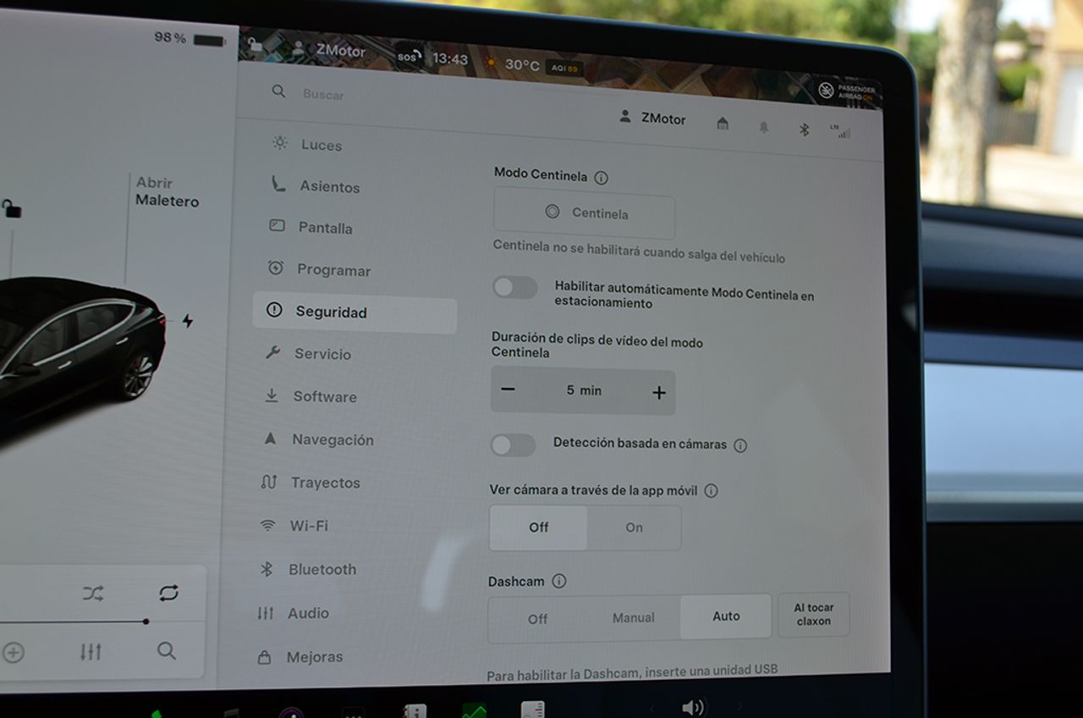This screenshot has height=718, width=1083.
Task: Toggle the media repeat icon
Action: pyautogui.click(x=168, y=593)
